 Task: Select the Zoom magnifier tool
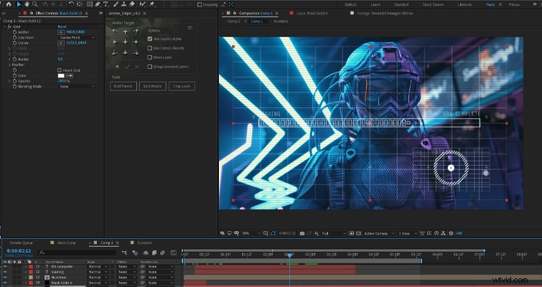coord(34,4)
